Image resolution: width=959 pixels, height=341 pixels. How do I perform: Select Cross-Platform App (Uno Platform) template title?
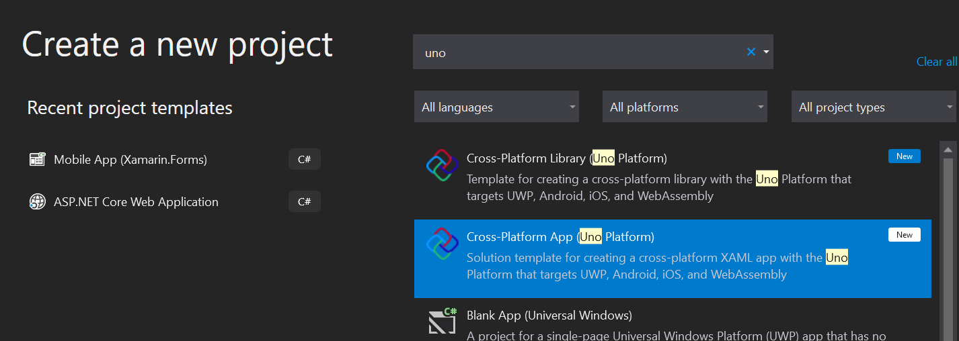pos(560,237)
